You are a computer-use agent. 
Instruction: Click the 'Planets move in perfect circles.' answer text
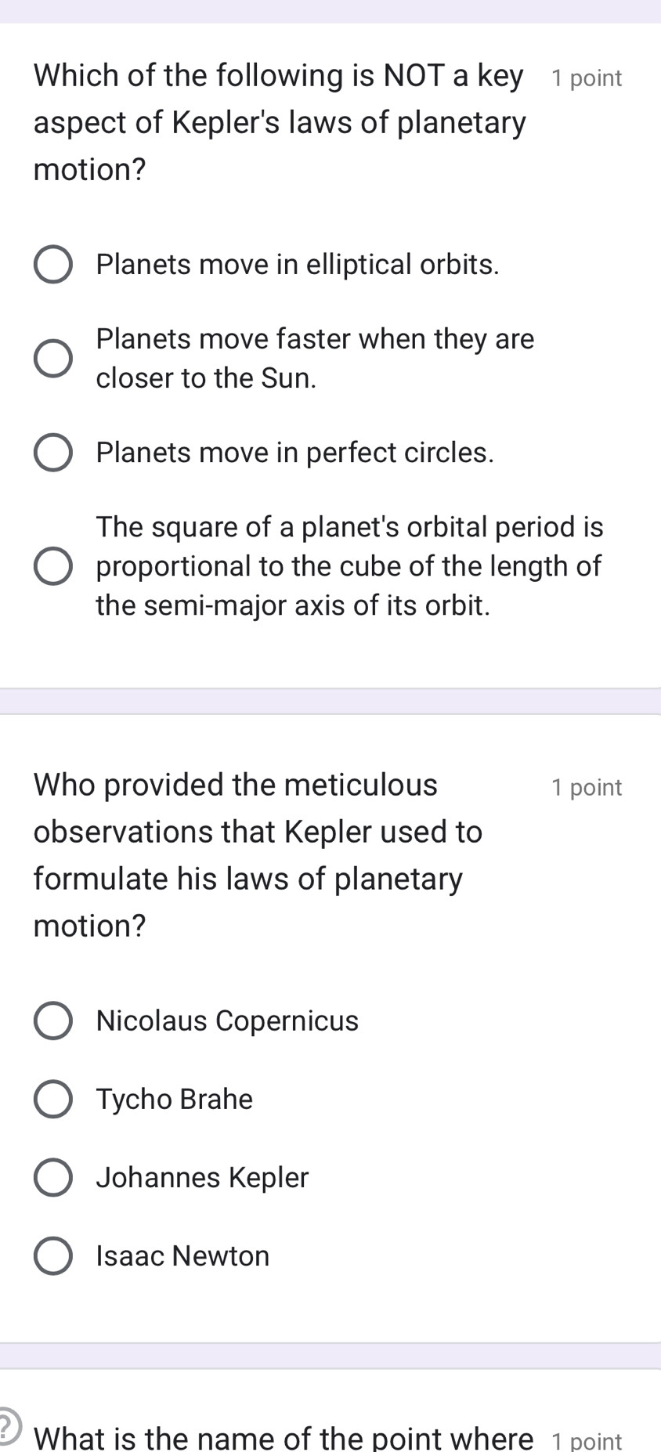tap(295, 453)
